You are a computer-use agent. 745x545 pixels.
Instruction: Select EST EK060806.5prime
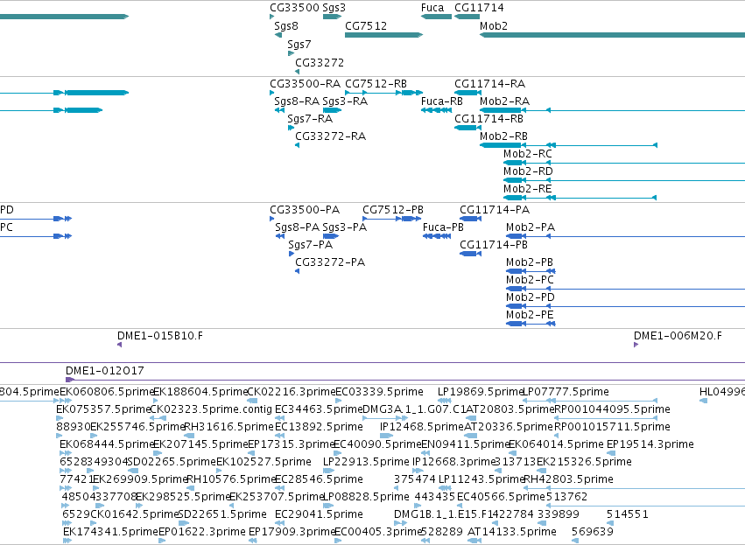click(x=107, y=392)
